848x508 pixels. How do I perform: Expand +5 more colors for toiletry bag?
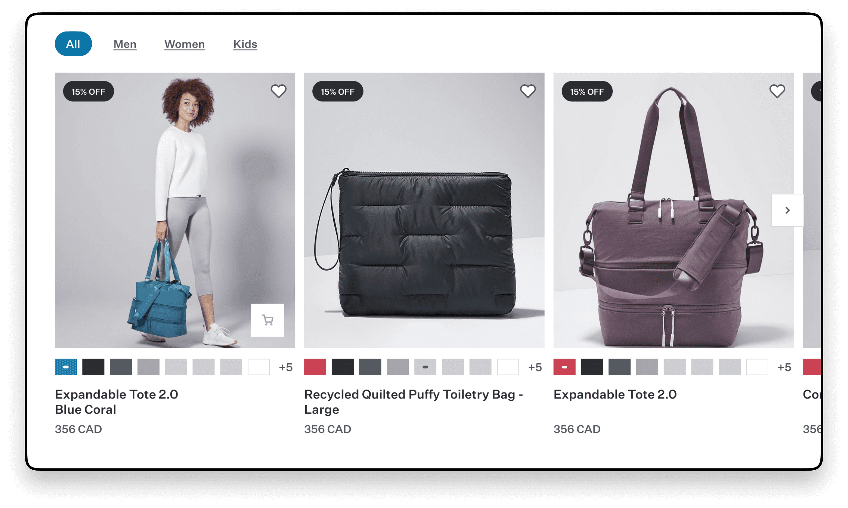coord(535,367)
